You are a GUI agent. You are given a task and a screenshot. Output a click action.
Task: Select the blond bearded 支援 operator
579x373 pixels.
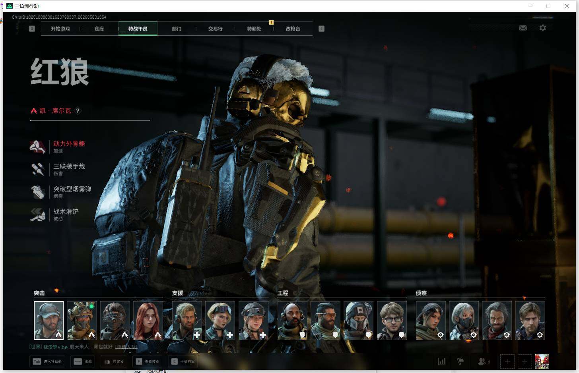pos(187,321)
